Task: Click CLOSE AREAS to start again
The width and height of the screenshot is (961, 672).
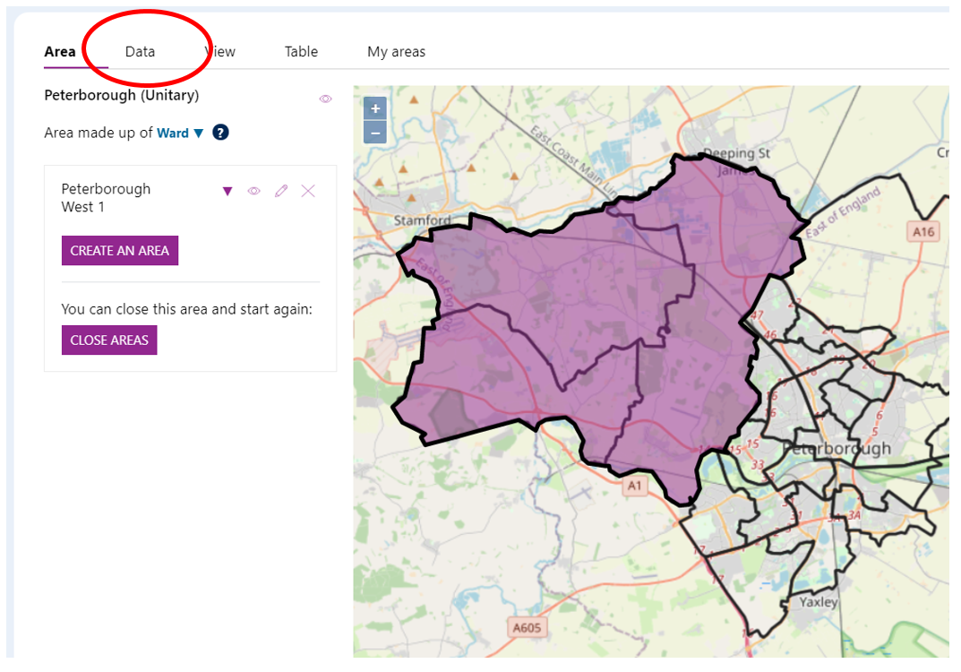Action: (x=108, y=340)
